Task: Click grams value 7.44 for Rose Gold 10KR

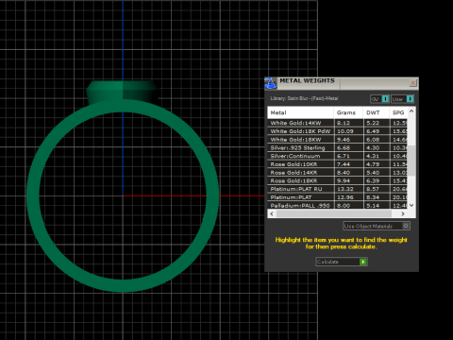Action: tap(344, 164)
